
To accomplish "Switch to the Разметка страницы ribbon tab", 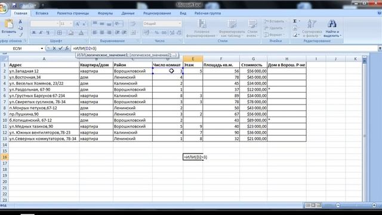I will (73, 13).
